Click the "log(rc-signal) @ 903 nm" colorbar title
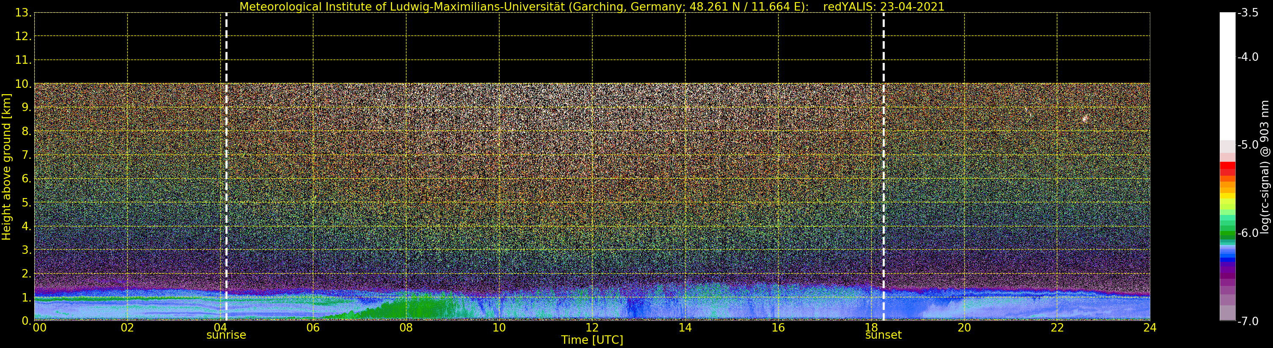1273x348 pixels. point(1265,167)
